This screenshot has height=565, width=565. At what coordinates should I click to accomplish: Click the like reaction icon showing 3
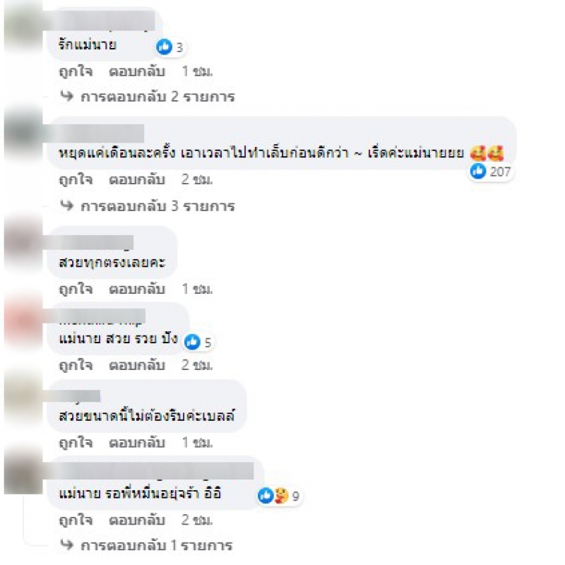(165, 47)
